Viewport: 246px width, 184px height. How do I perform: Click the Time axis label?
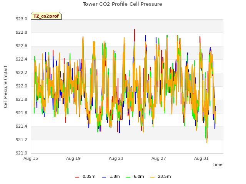click(x=218, y=164)
